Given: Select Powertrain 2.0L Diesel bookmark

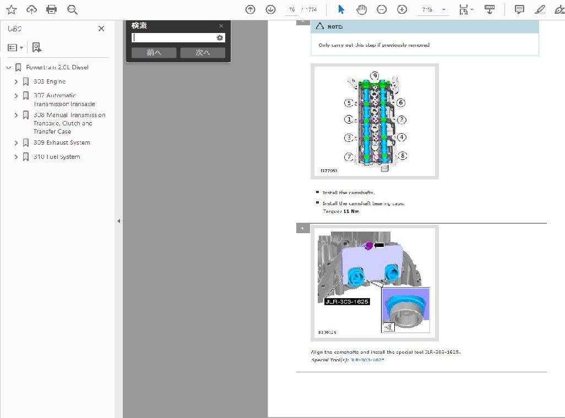Looking at the screenshot, I should 57,67.
